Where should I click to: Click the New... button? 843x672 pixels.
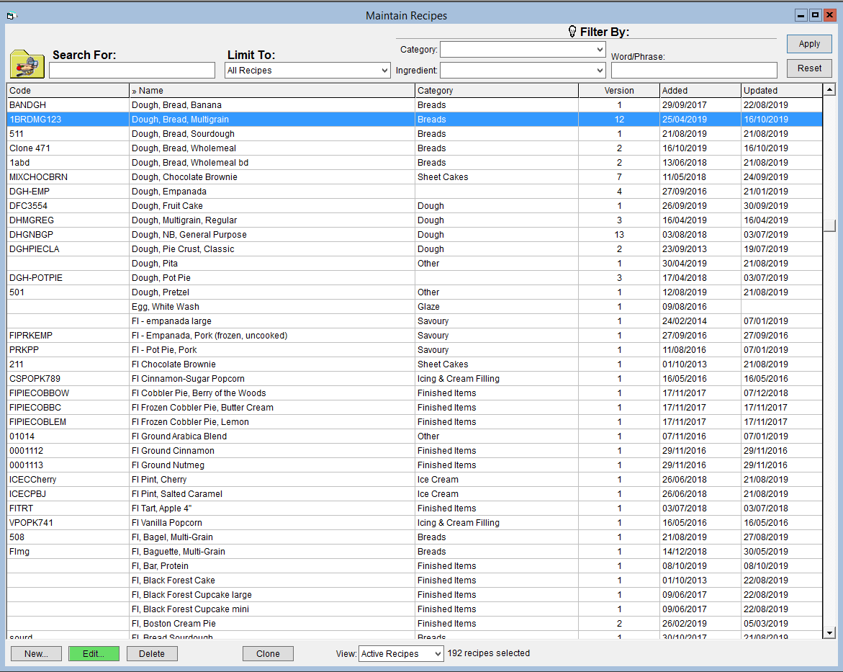36,654
